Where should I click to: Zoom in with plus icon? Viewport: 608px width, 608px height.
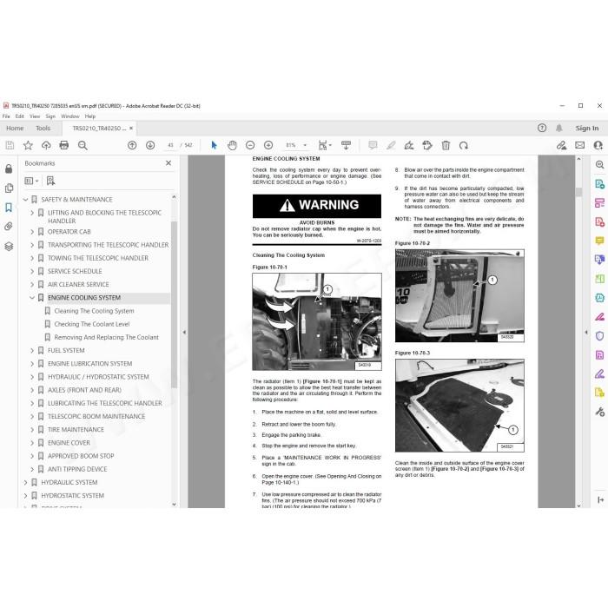coord(268,145)
